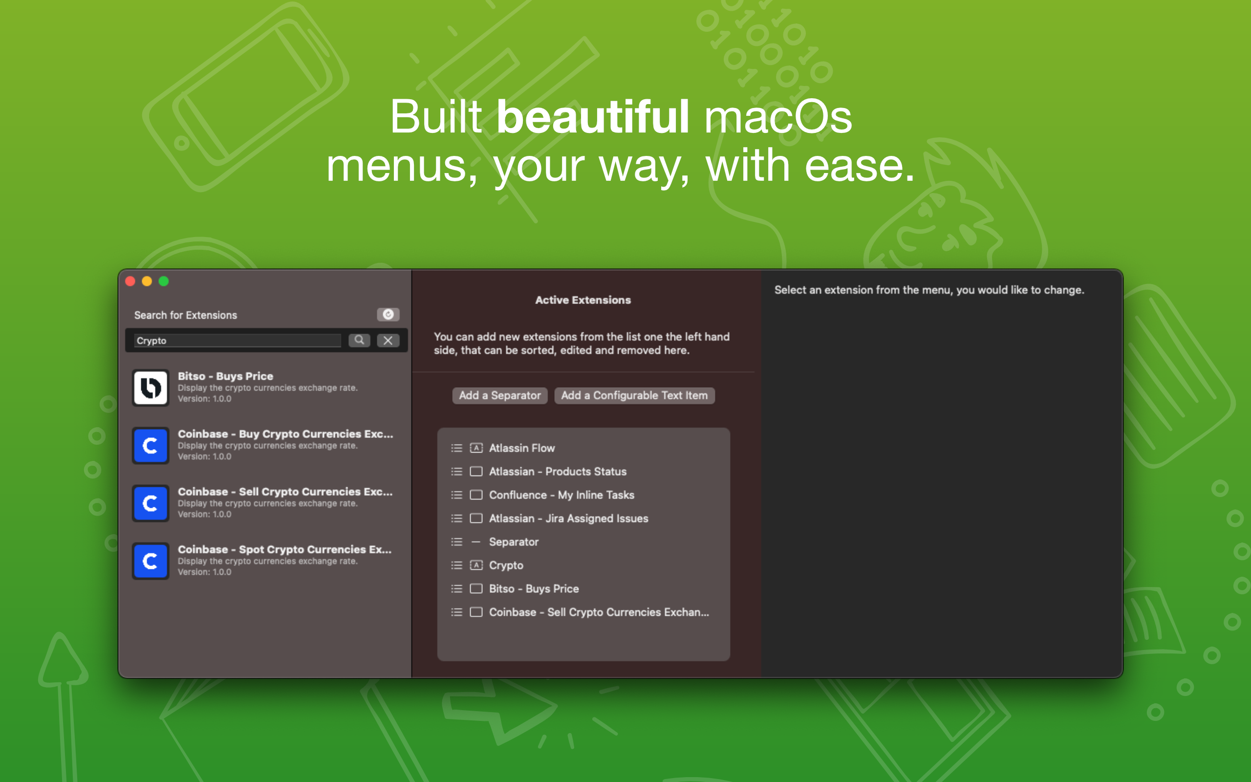Click the Coinbase Spot Crypto extension icon
The height and width of the screenshot is (782, 1251).
point(151,561)
